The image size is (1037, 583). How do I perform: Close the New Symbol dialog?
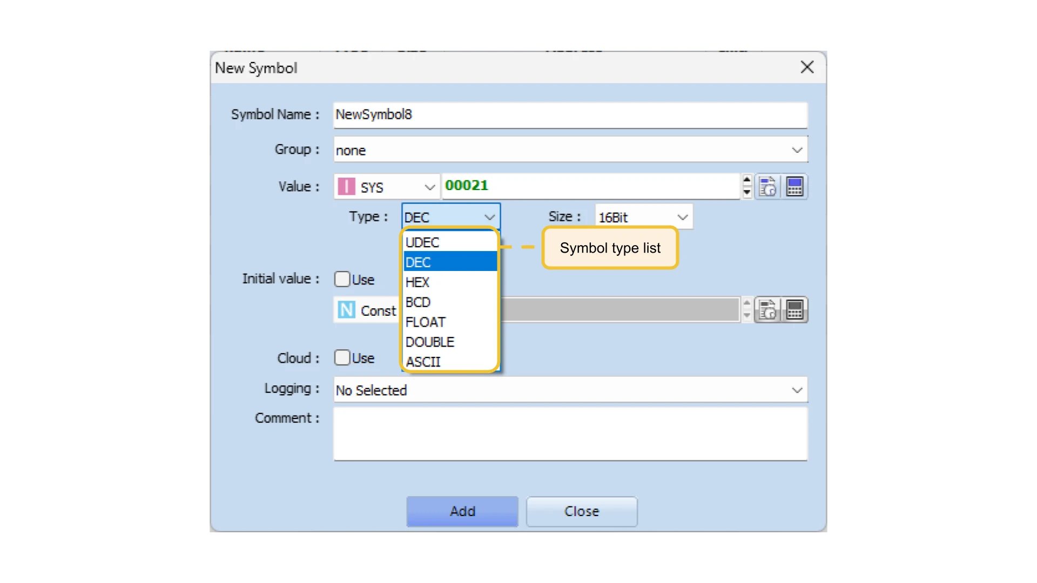807,67
